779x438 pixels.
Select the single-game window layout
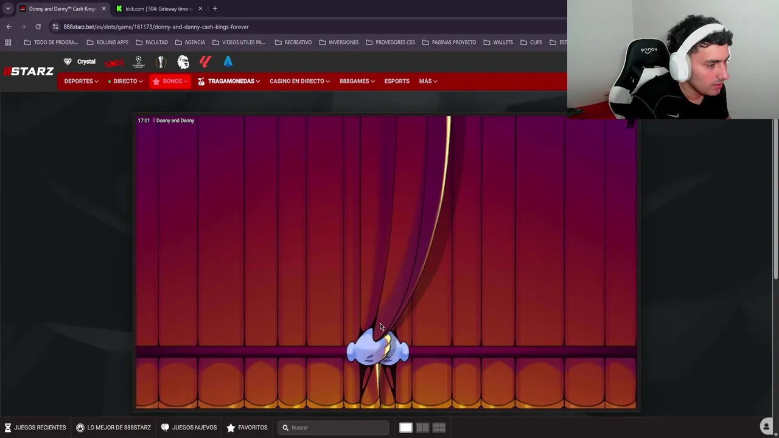tap(405, 428)
